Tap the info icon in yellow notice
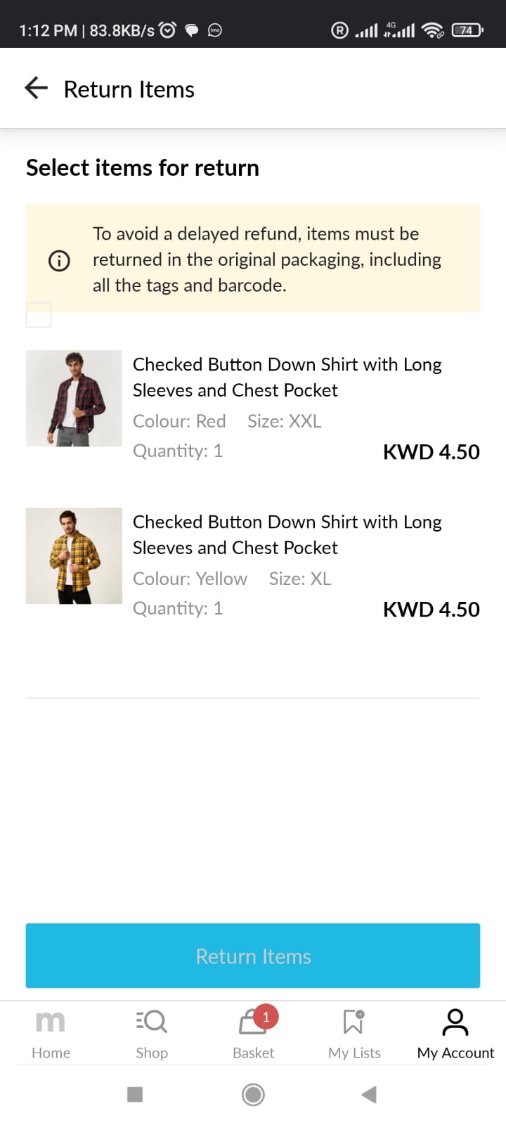This screenshot has width=506, height=1125. tap(59, 260)
